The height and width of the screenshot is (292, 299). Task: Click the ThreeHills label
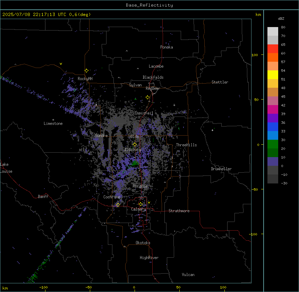[186, 145]
